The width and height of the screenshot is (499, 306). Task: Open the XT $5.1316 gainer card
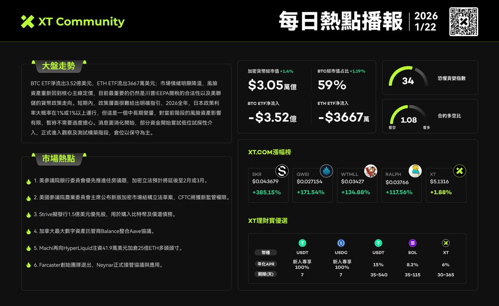point(446,185)
